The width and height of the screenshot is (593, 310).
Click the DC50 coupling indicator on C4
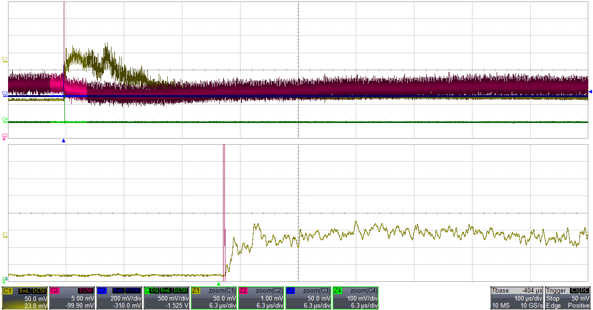tap(180, 291)
